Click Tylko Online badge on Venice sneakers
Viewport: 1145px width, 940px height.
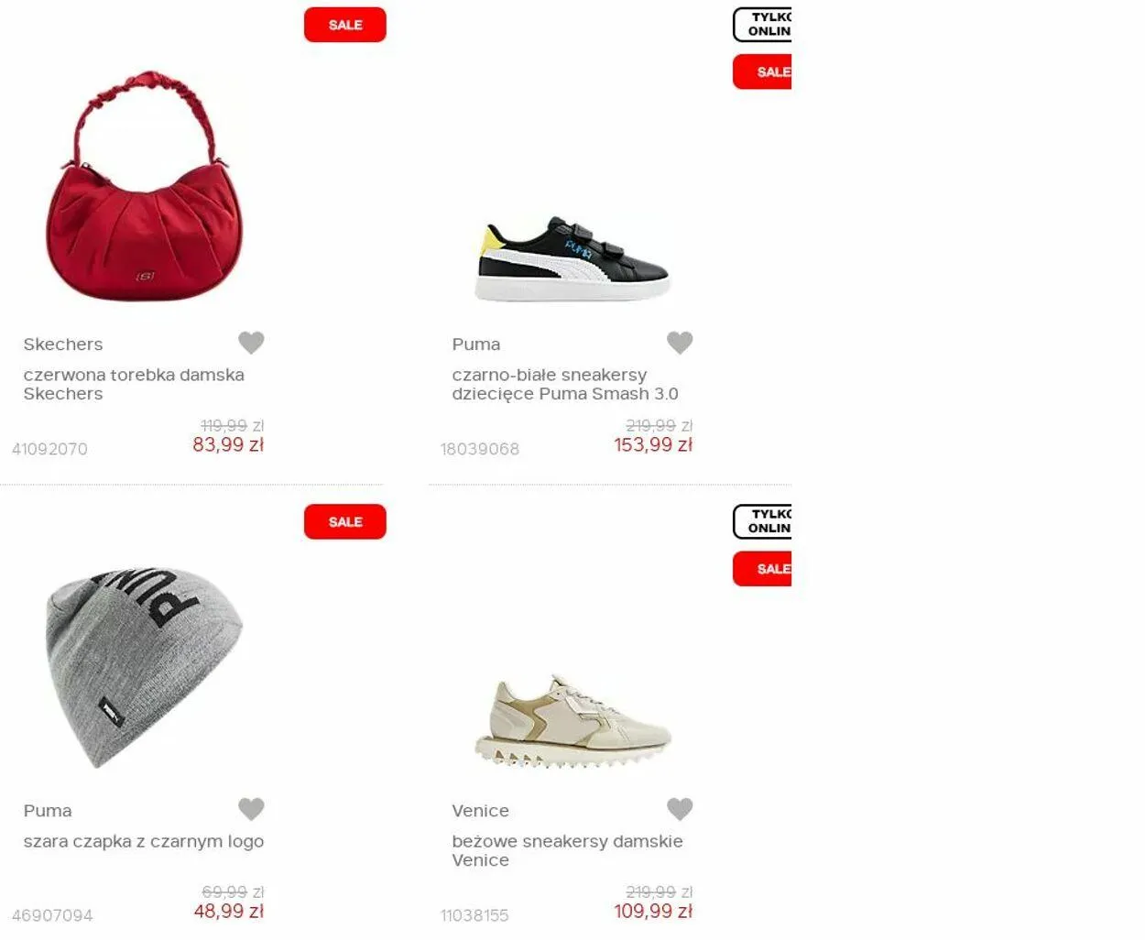(762, 521)
